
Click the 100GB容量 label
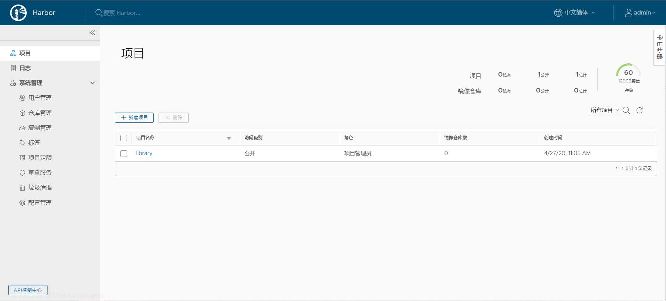629,81
